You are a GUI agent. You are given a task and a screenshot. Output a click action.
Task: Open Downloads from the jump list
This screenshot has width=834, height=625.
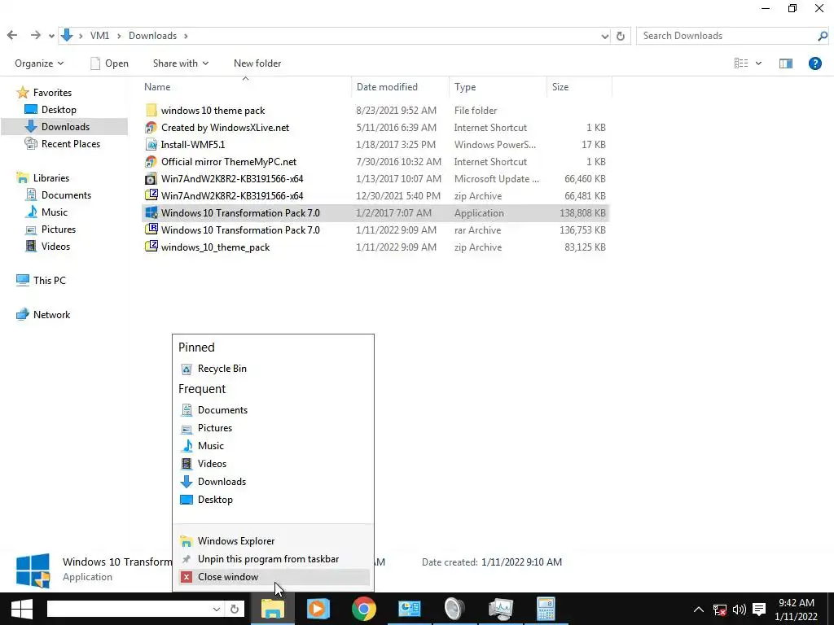(x=274, y=482)
